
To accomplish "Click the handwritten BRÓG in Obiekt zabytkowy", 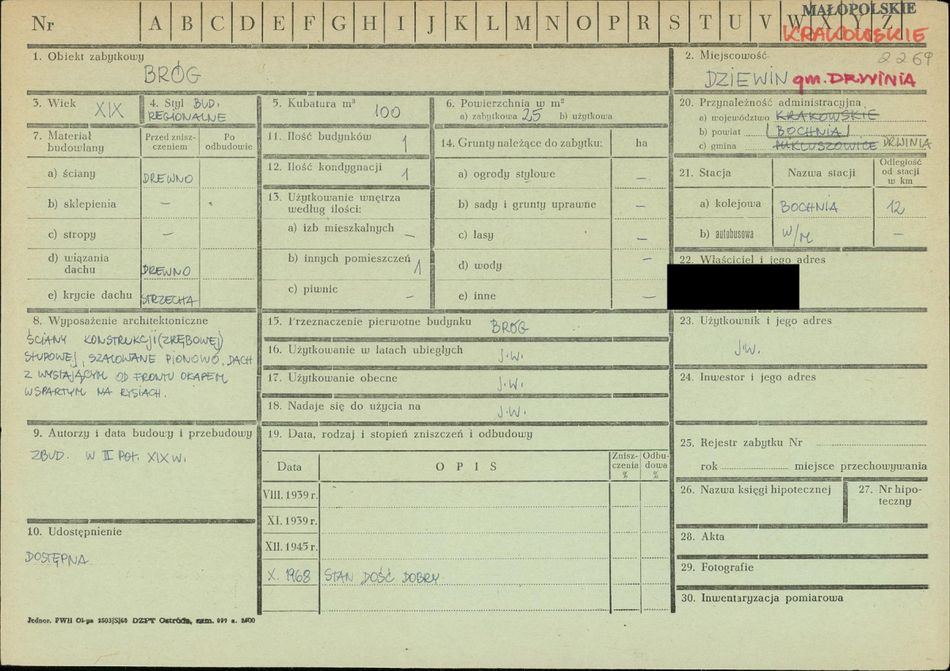I will coord(172,75).
